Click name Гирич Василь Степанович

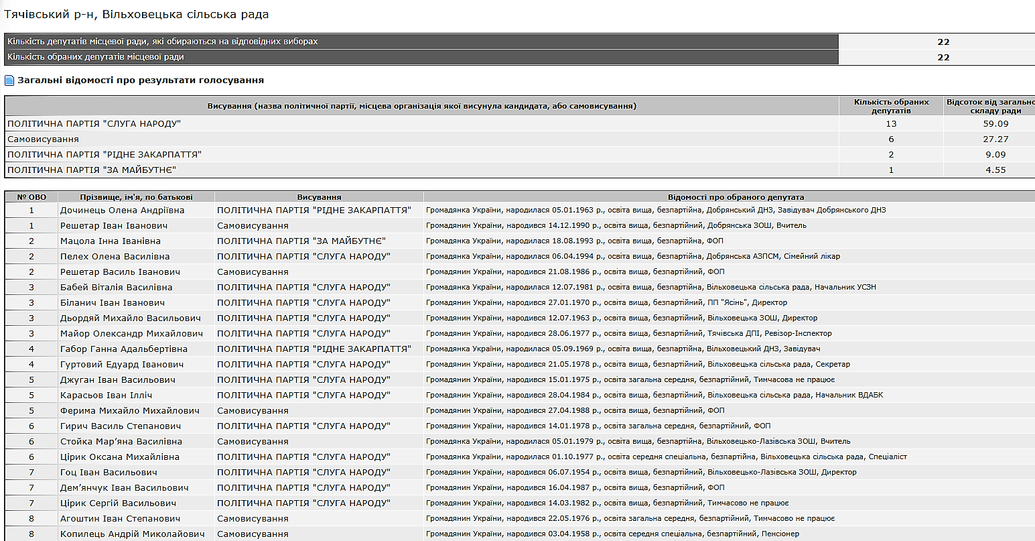(x=121, y=426)
